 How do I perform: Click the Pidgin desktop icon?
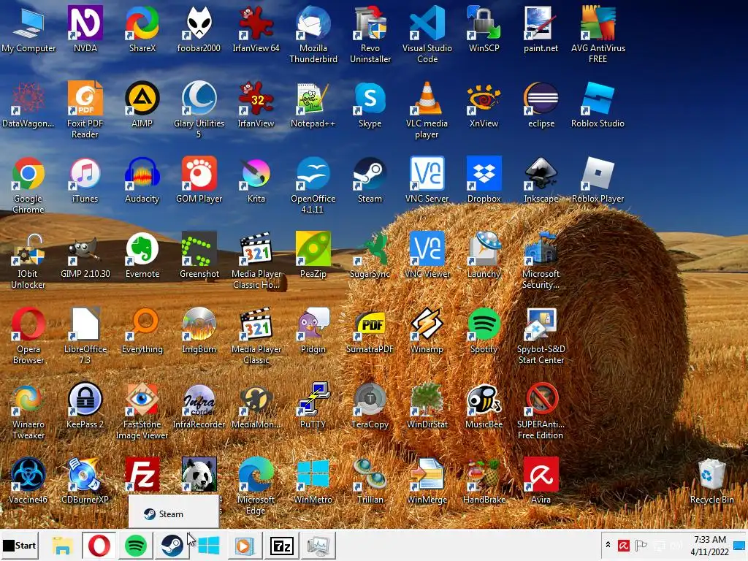pyautogui.click(x=313, y=330)
